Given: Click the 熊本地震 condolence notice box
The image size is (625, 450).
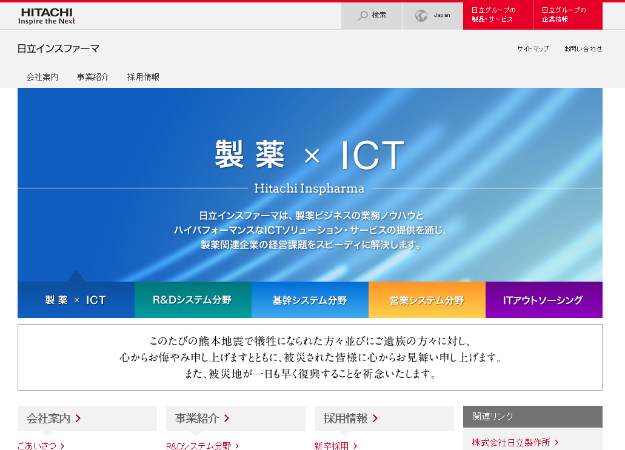Looking at the screenshot, I should pos(310,357).
